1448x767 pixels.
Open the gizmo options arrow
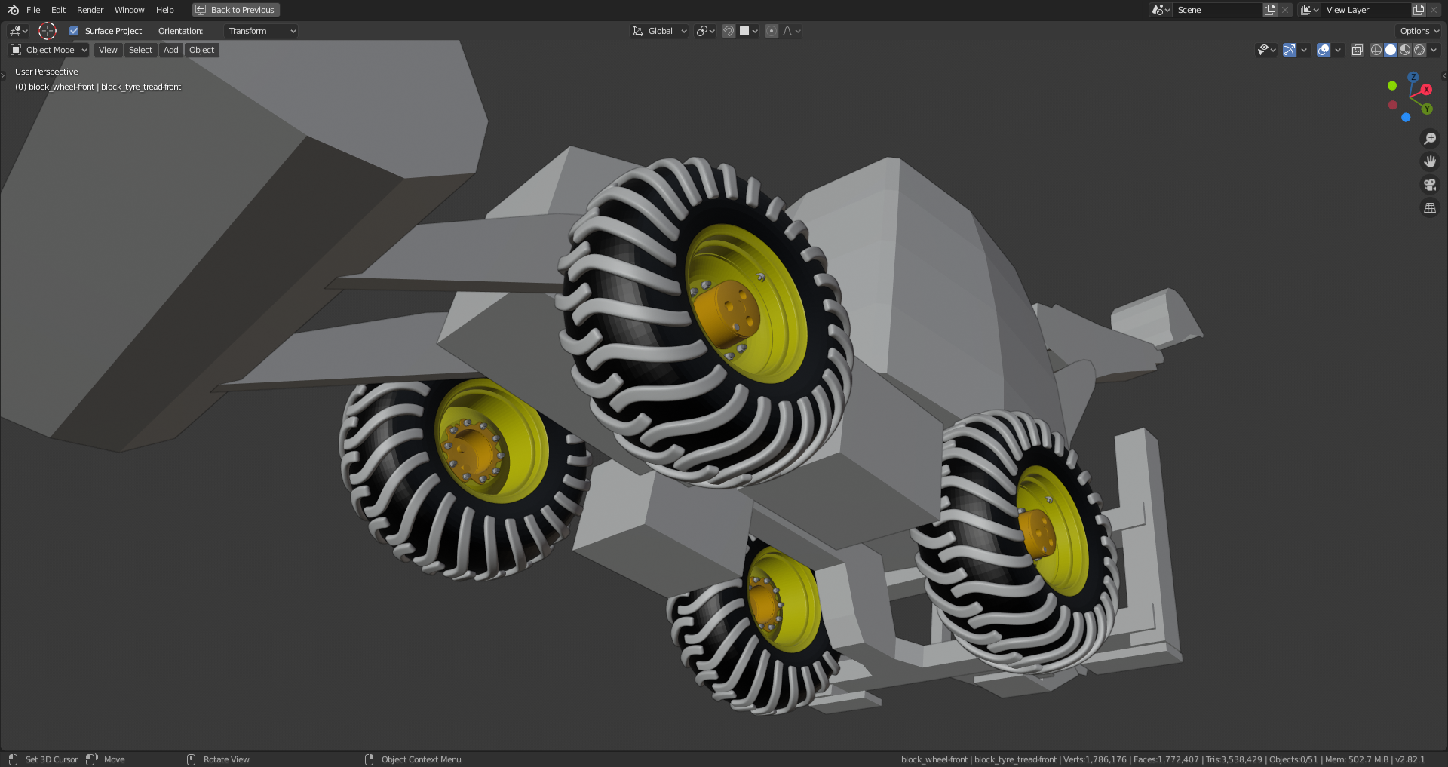click(1304, 50)
